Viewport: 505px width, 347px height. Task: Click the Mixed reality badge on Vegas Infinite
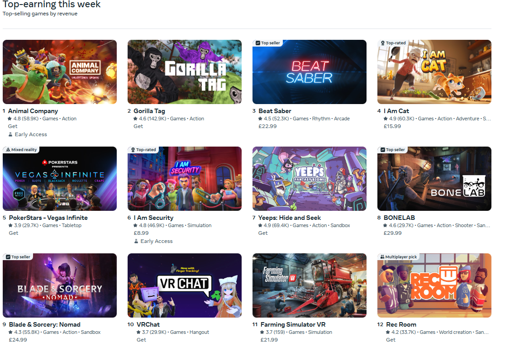click(21, 150)
